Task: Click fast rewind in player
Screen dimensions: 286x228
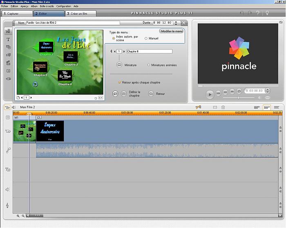Action: click(x=225, y=92)
